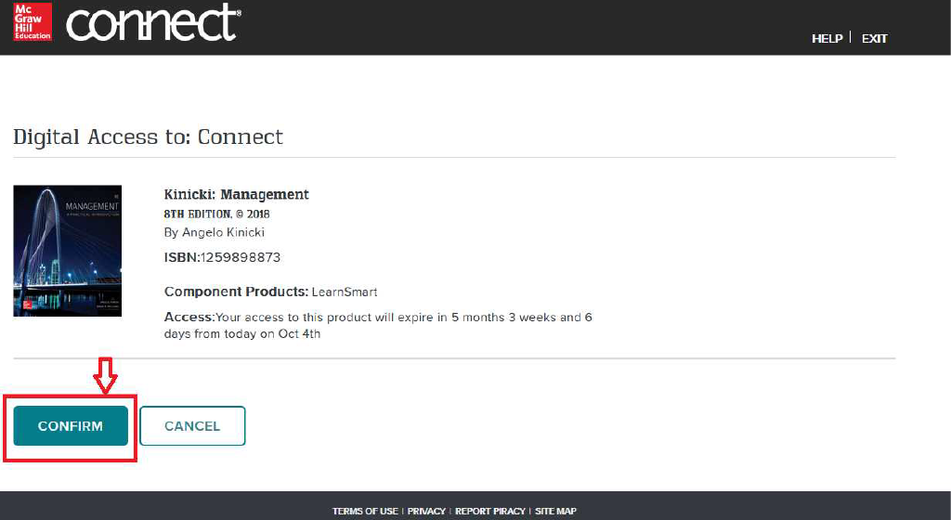Click the title Kinicki: Management
The height and width of the screenshot is (520, 951).
pos(237,195)
